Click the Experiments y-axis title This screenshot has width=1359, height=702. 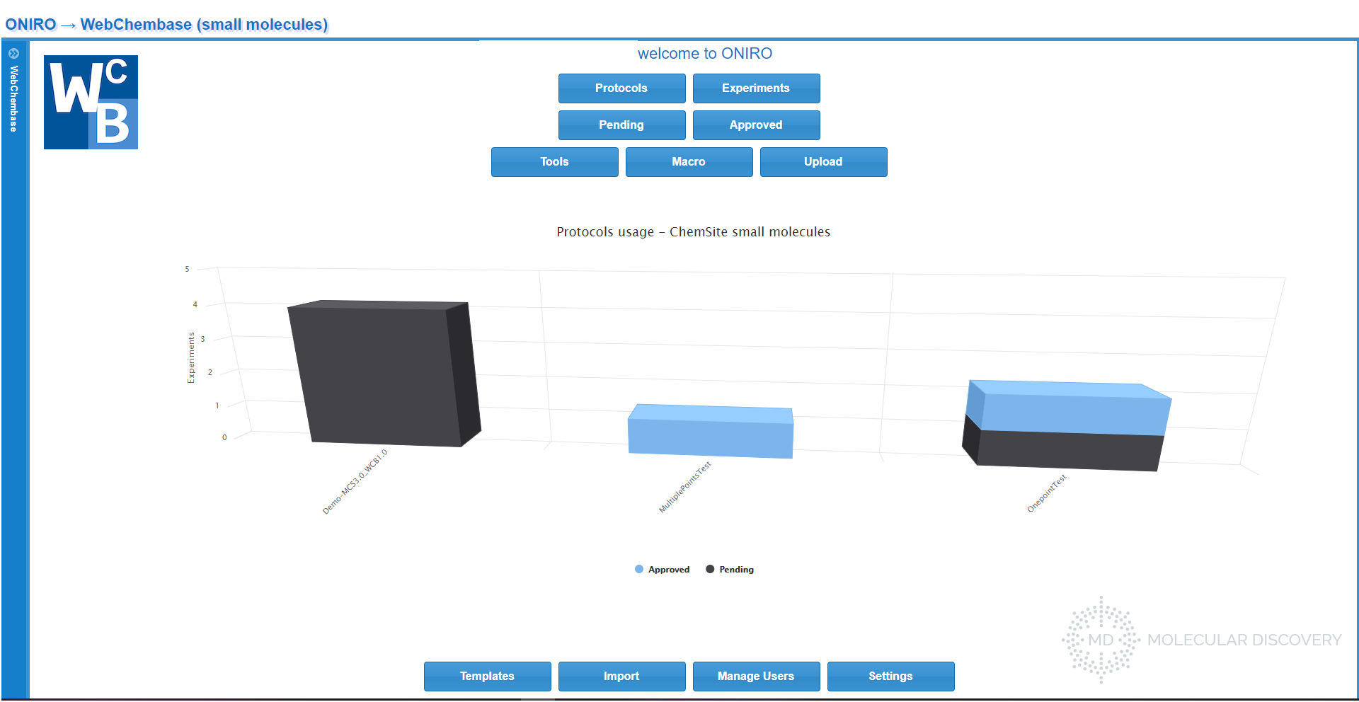190,358
